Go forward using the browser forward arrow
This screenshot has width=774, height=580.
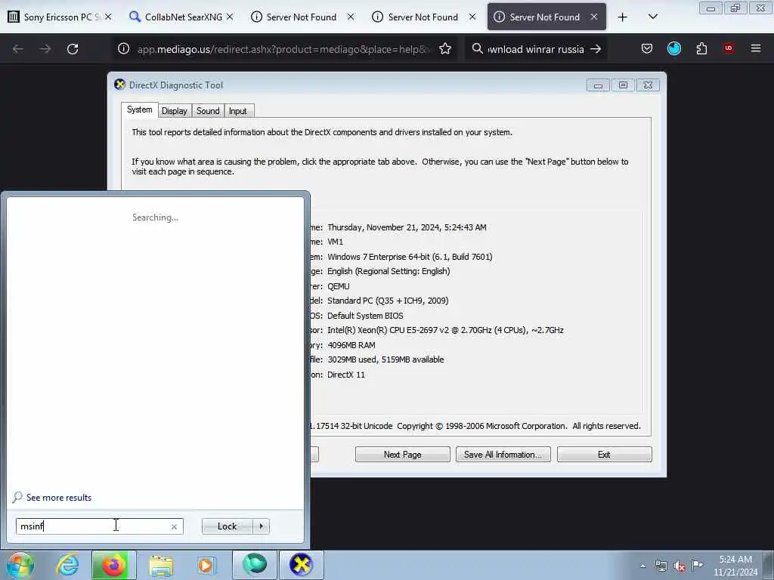click(45, 49)
